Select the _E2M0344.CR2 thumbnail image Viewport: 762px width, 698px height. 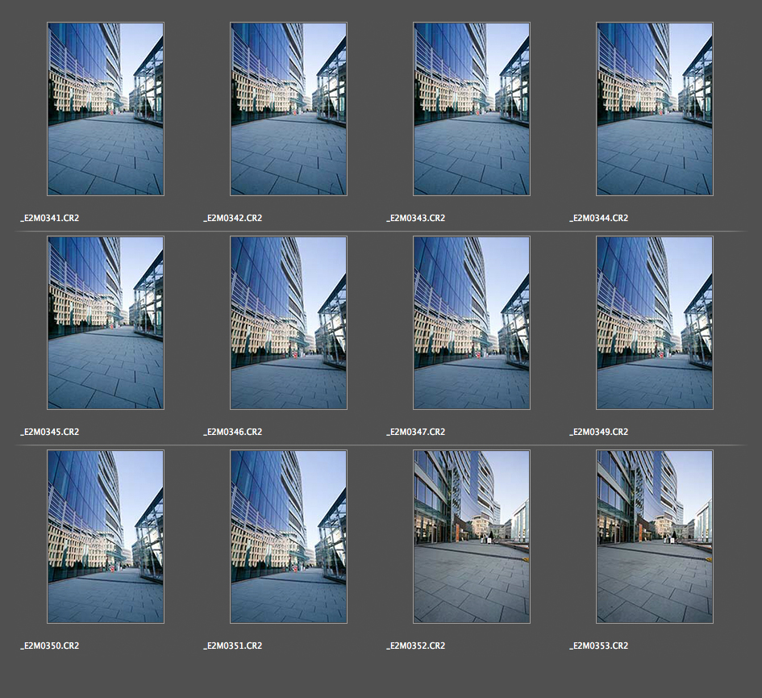(655, 109)
